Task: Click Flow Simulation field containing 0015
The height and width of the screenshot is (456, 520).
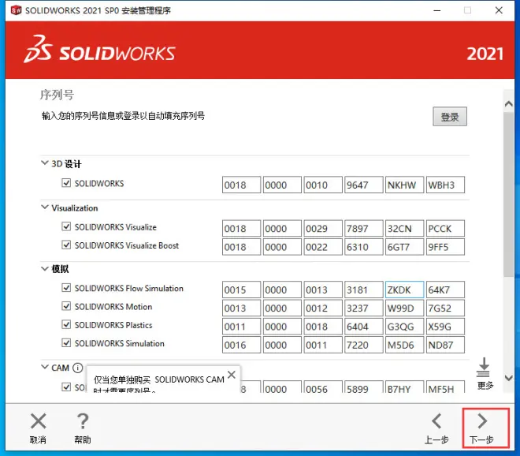Action: (x=241, y=290)
